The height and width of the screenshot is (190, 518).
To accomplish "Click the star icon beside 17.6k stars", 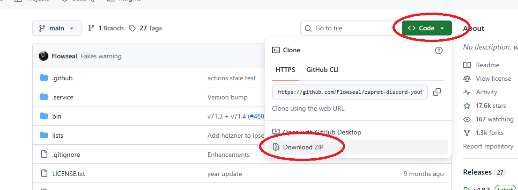I will click(x=467, y=106).
